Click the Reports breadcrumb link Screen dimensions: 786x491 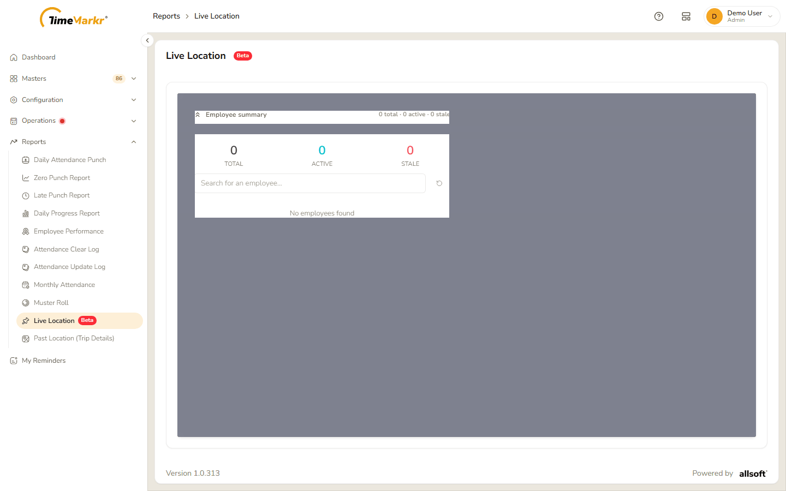point(166,16)
